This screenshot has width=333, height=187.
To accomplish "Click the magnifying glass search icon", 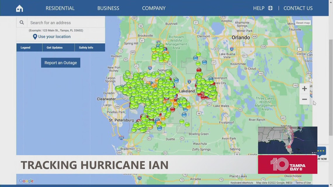I will click(x=22, y=22).
